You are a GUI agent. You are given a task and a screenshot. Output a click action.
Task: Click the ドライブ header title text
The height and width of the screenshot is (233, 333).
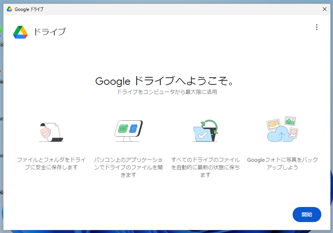[x=50, y=32]
